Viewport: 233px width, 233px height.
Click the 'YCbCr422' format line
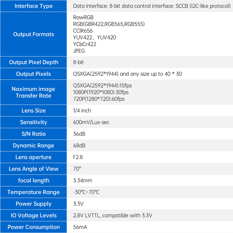point(84,44)
